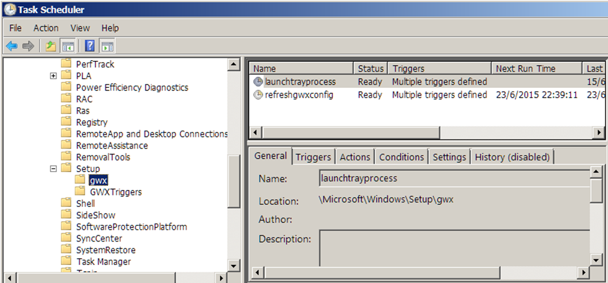Switch to the History (disabled) tab
608x283 pixels.
512,157
